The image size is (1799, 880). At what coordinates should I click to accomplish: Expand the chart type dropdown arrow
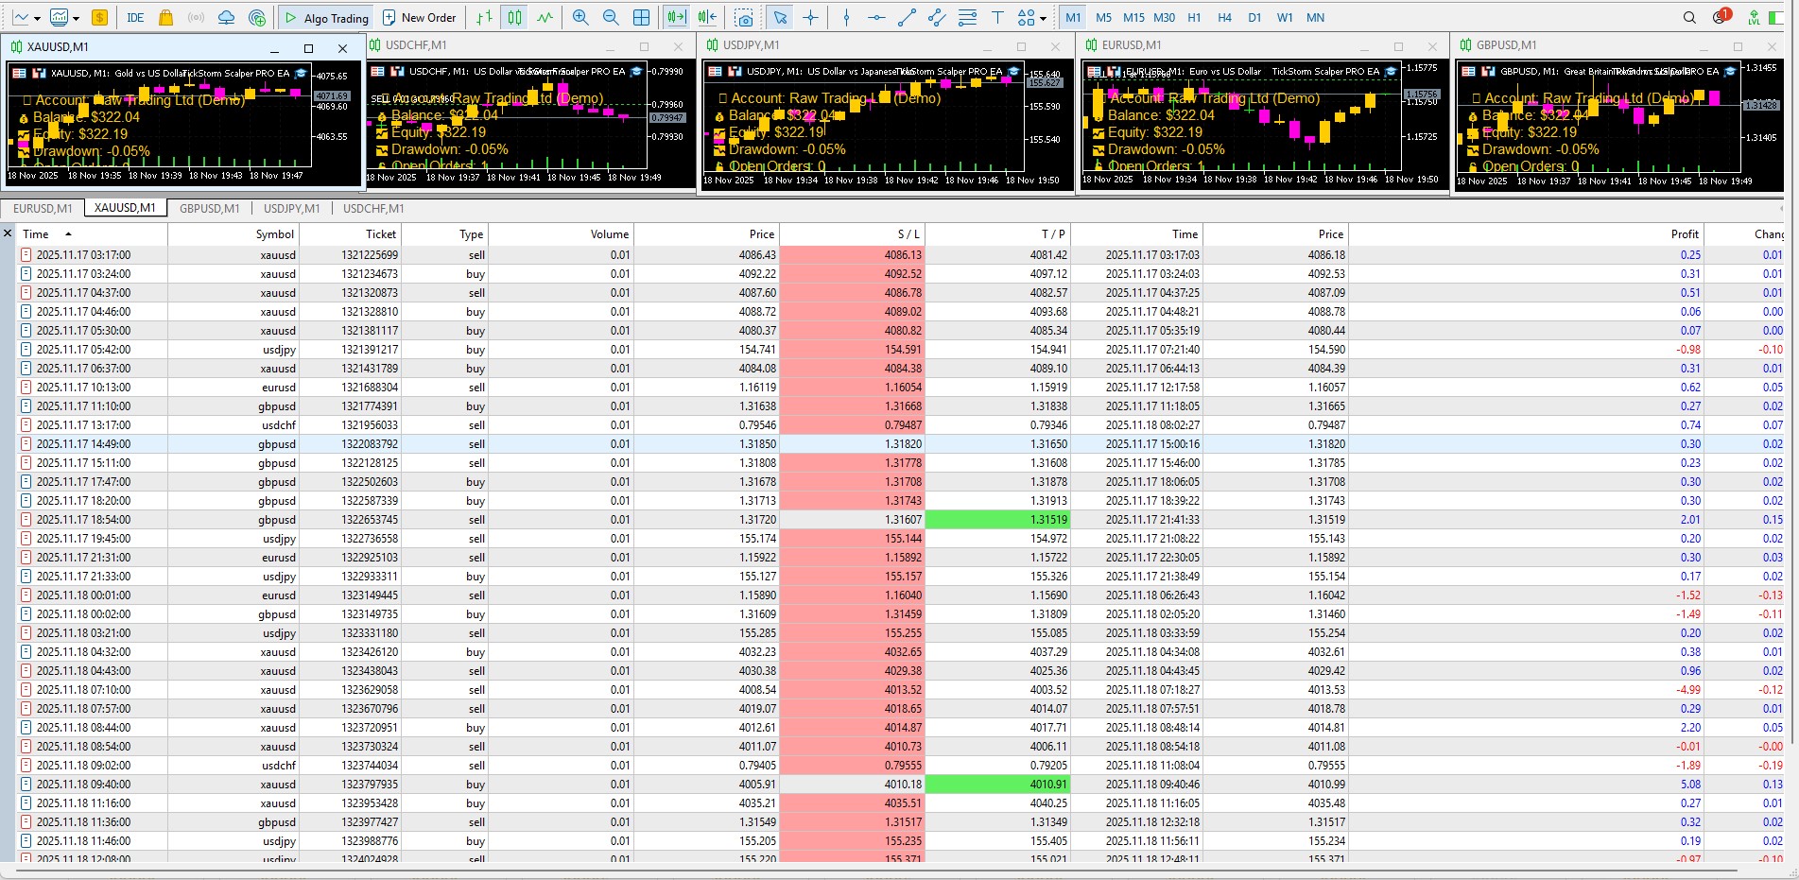[37, 18]
